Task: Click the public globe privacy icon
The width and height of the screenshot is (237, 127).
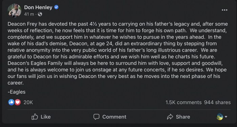Action: pos(40,14)
